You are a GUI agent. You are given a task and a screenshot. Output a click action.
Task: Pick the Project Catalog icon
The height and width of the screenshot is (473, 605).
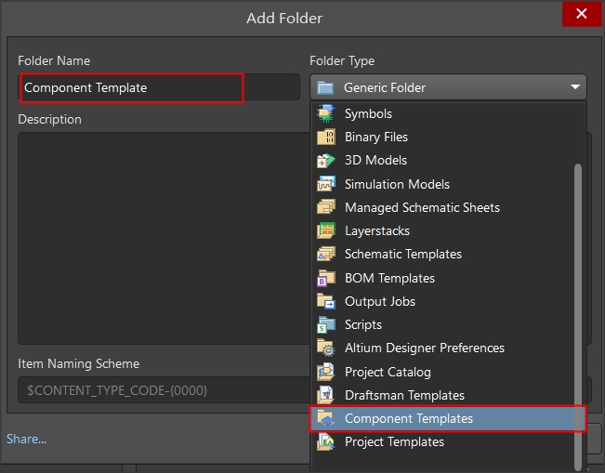(326, 372)
